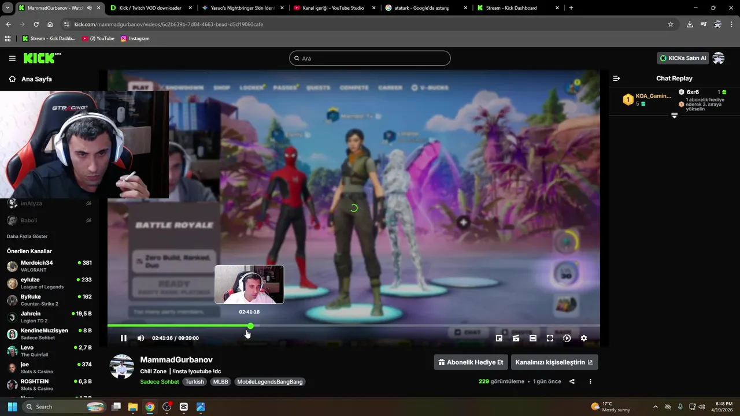Click MammadGurbanov channel avatar
The image size is (740, 416).
coord(122,367)
